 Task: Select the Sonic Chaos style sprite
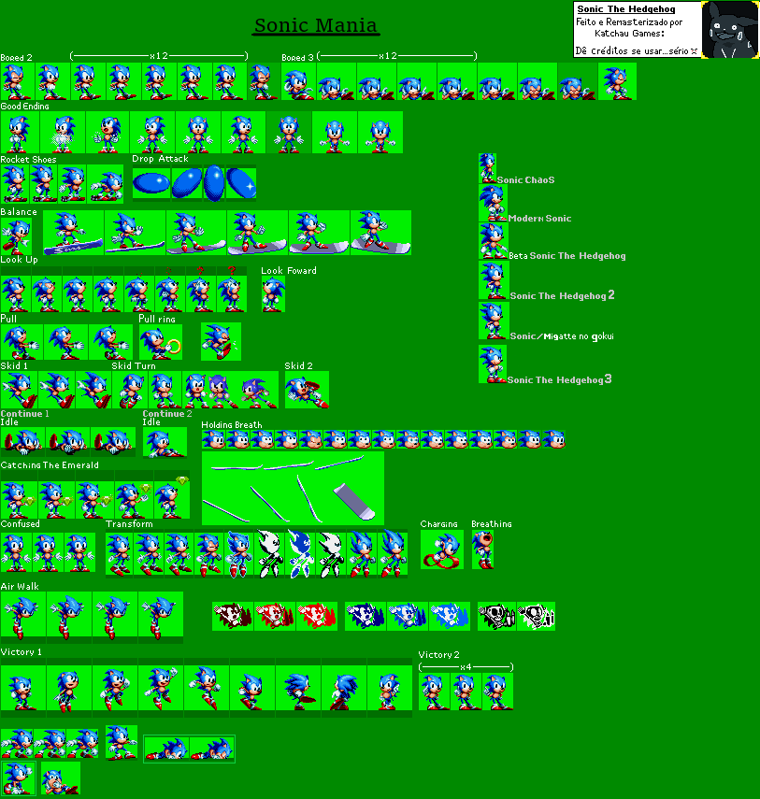tap(487, 168)
